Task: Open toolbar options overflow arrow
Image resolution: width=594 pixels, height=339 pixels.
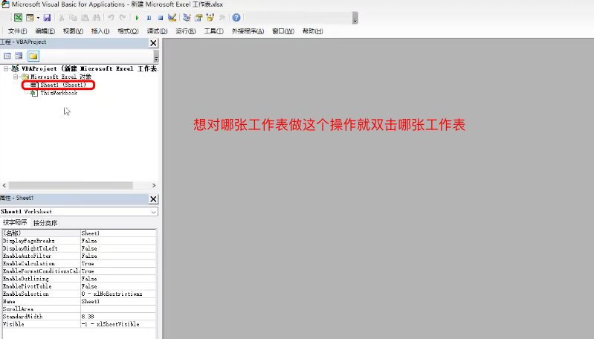Action: [355, 18]
